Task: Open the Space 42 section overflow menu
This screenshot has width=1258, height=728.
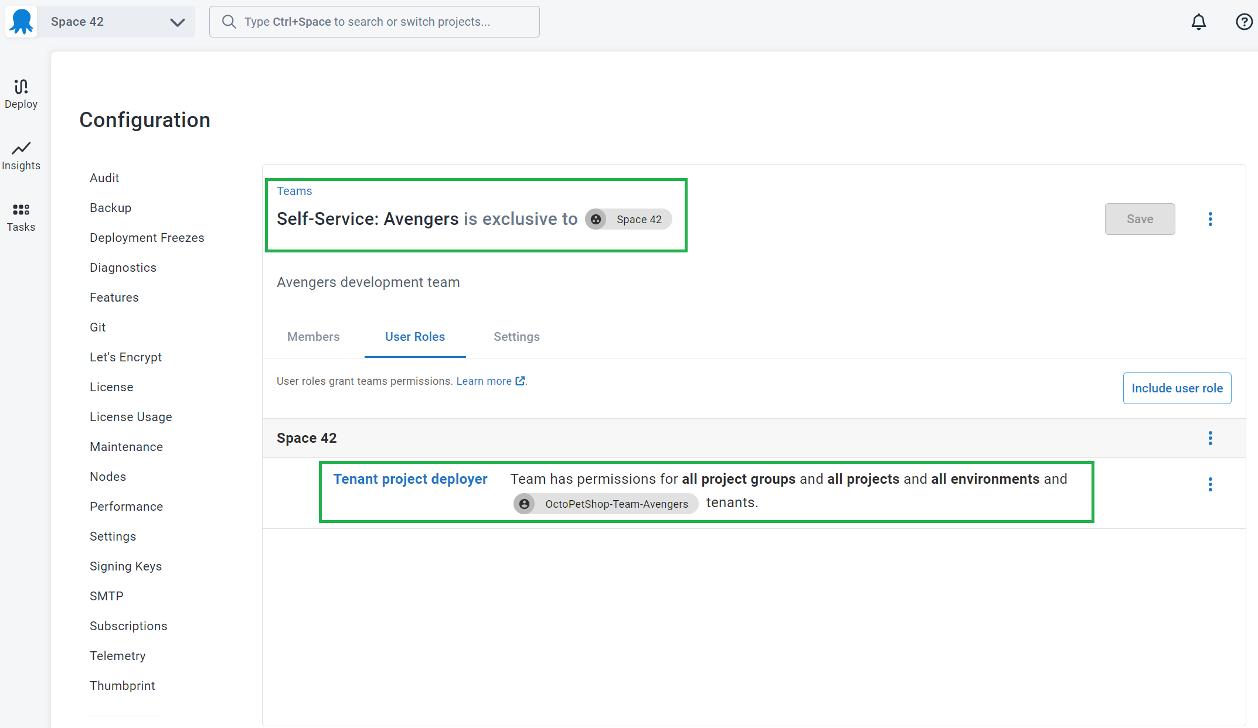Action: point(1211,438)
